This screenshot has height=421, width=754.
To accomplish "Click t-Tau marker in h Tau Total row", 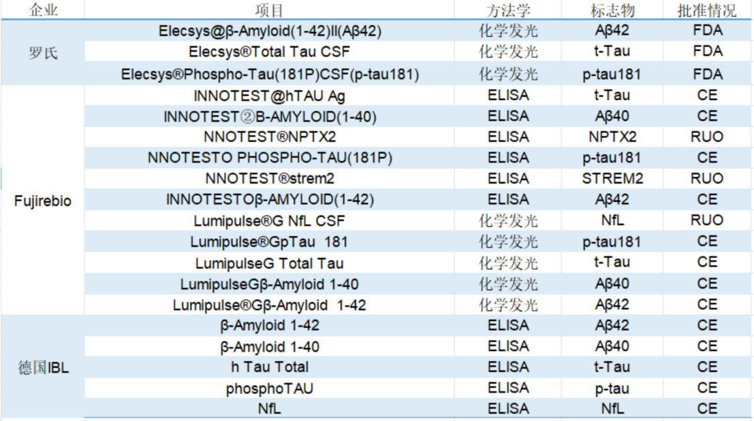I will tap(612, 367).
